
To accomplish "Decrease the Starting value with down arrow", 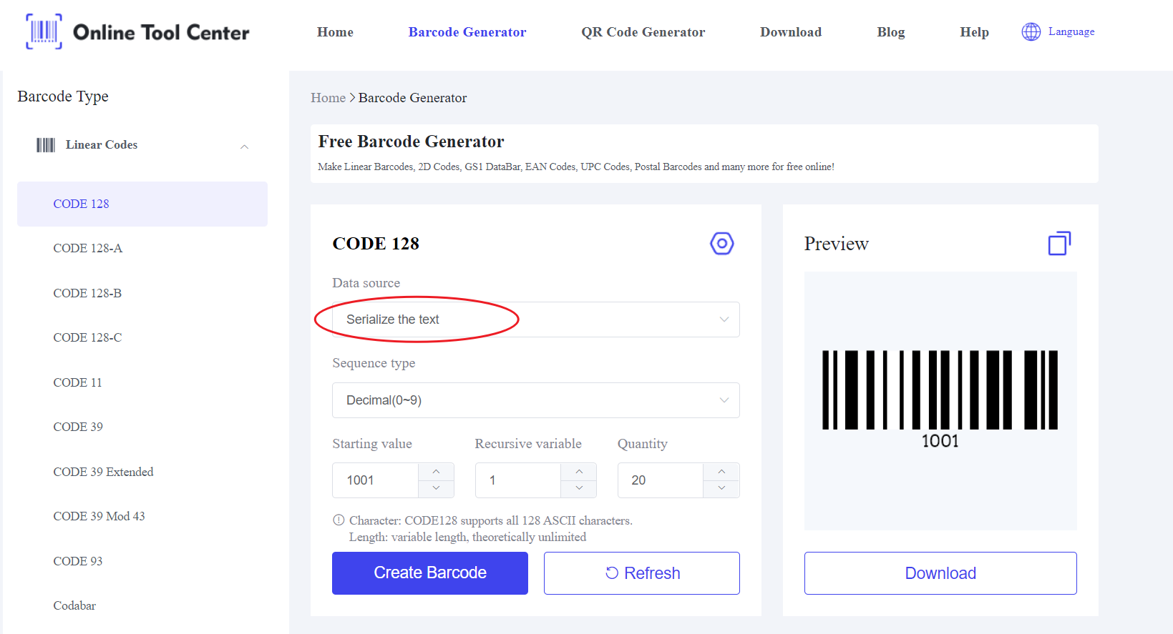I will pyautogui.click(x=436, y=488).
